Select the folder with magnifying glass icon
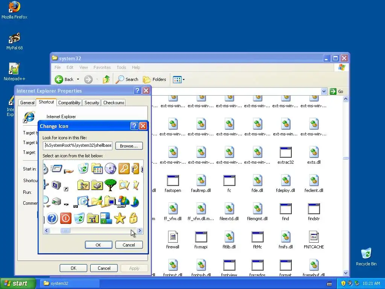The width and height of the screenshot is (385, 289). [124, 185]
